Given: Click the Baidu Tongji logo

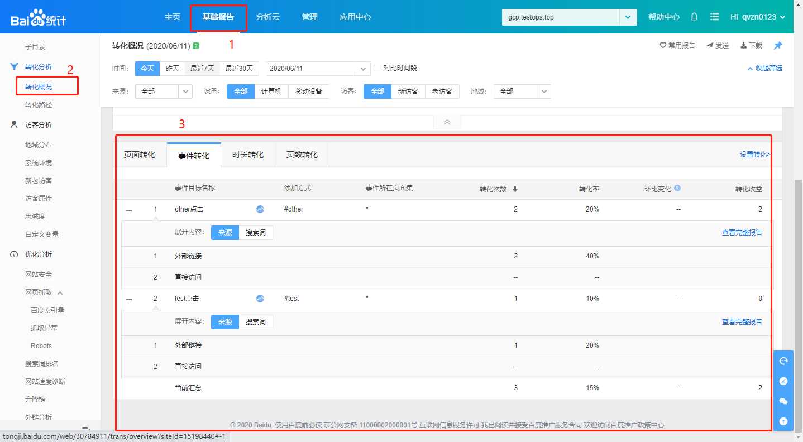Looking at the screenshot, I should point(39,17).
